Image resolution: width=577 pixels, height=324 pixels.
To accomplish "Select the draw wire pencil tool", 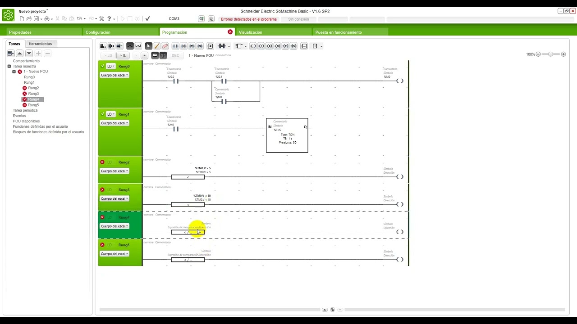I will [x=156, y=46].
